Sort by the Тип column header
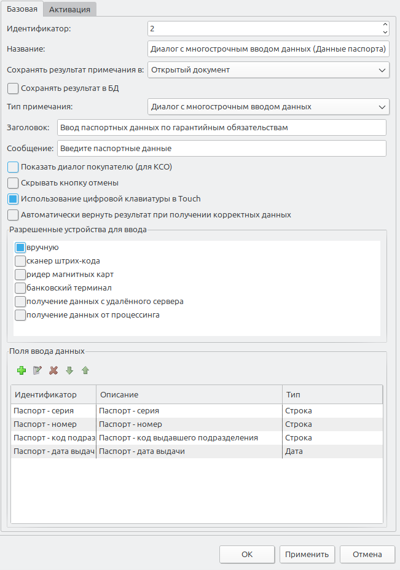The height and width of the screenshot is (570, 400). tap(332, 394)
